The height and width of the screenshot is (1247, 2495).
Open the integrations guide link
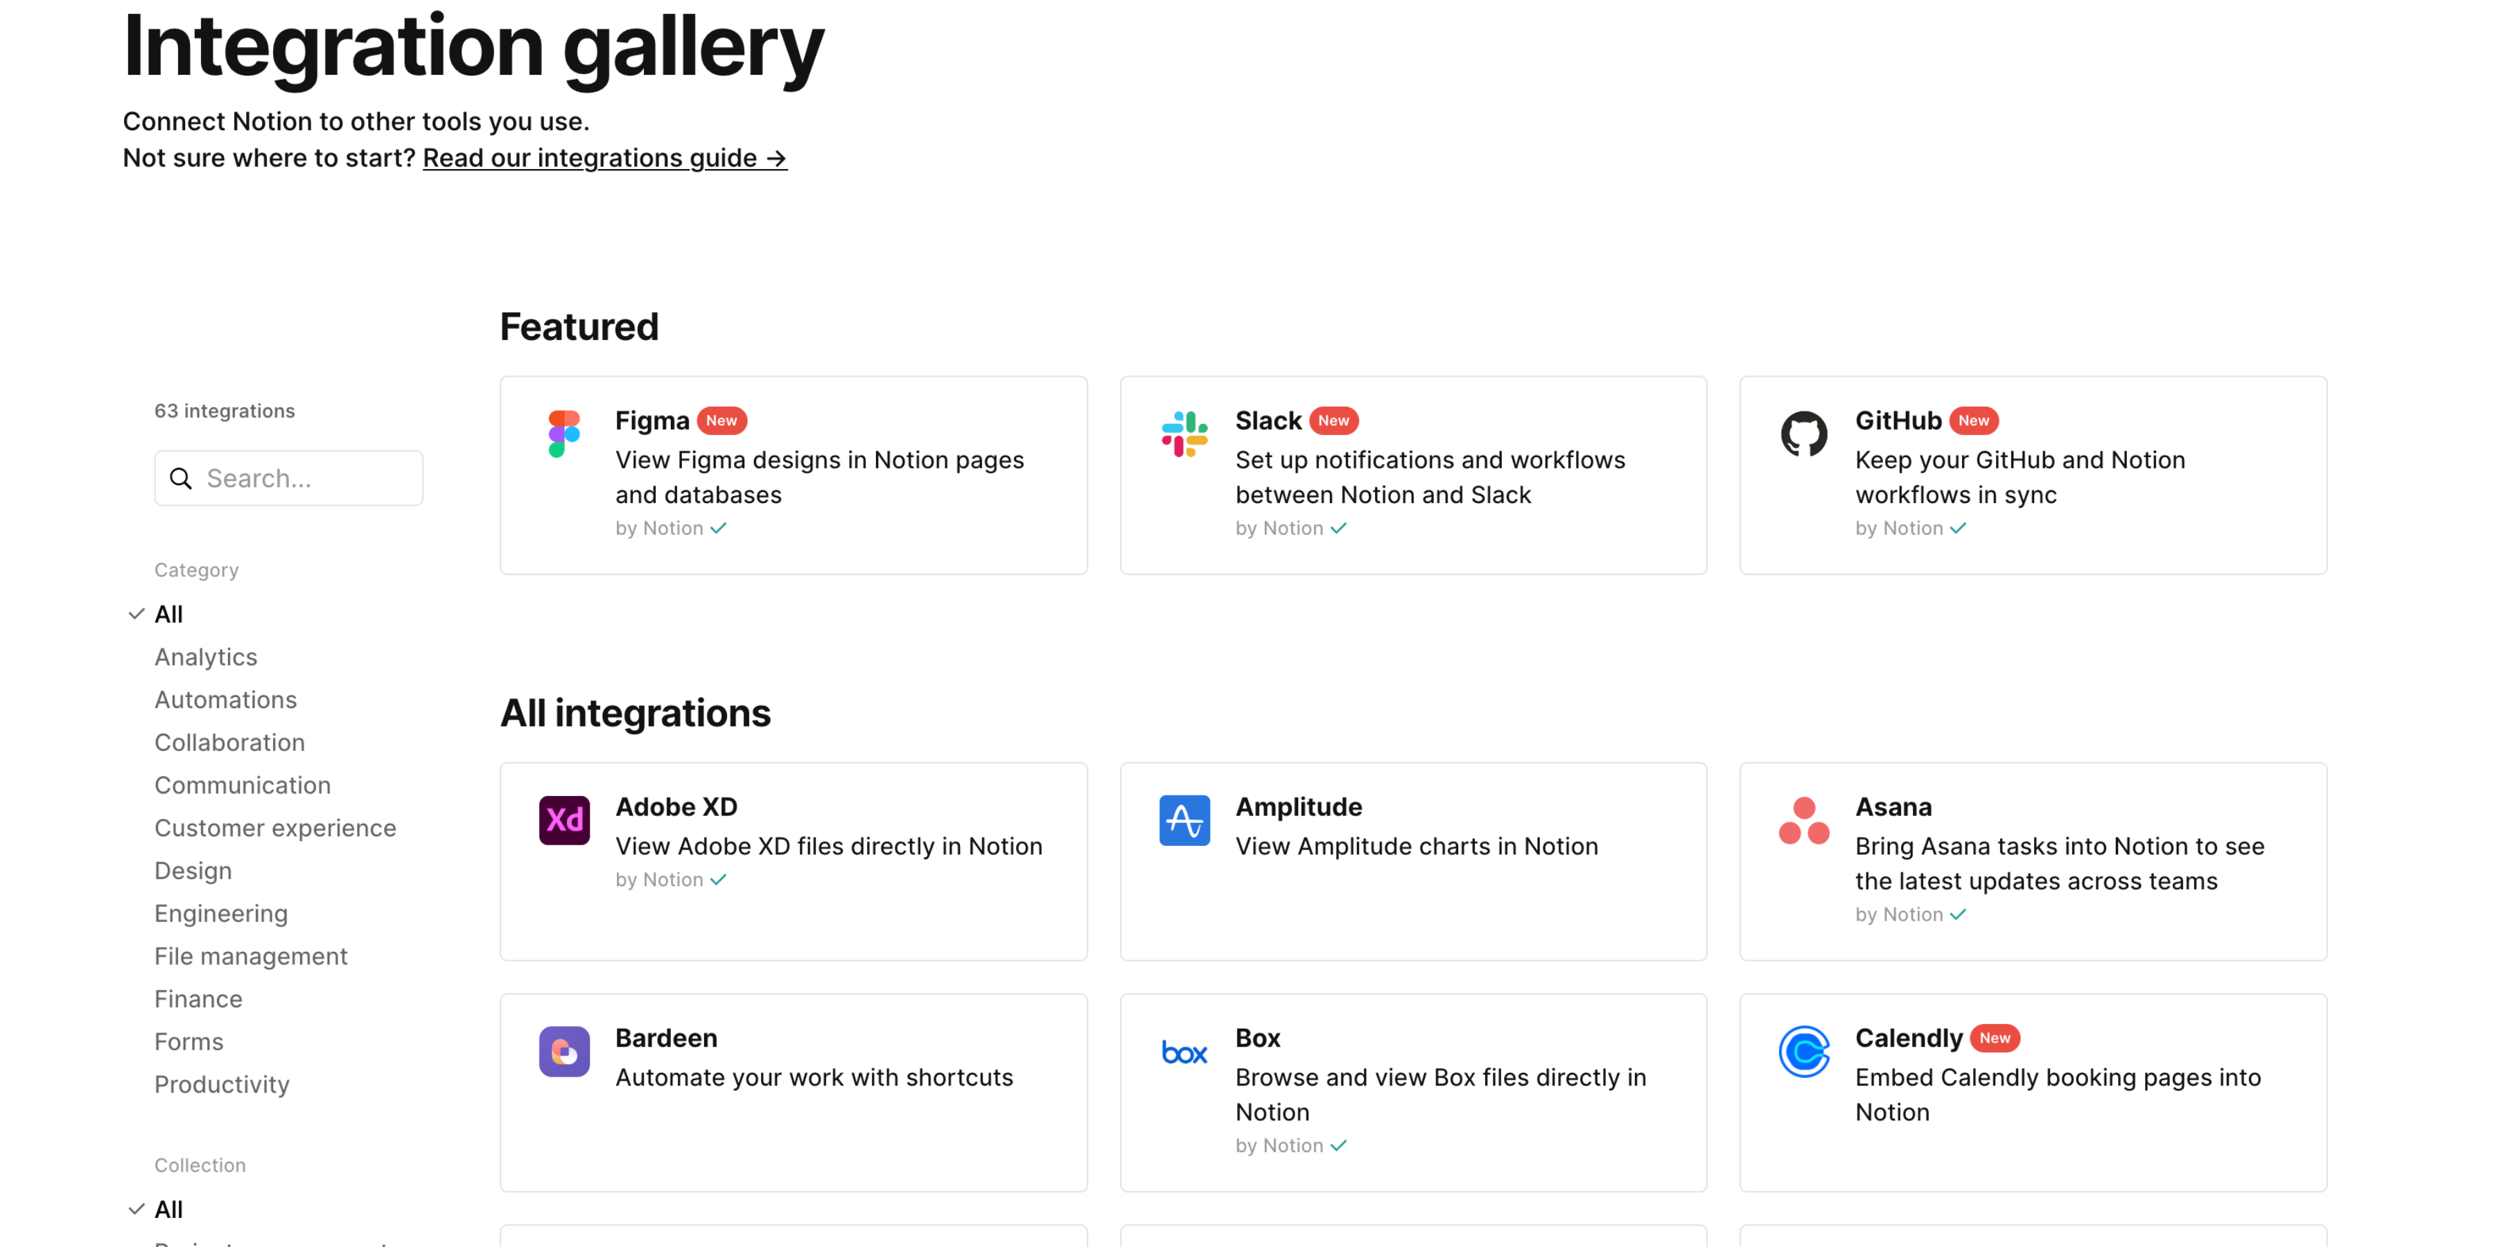[x=604, y=158]
